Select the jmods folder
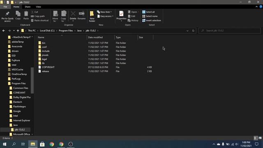Image resolution: width=263 pixels, height=148 pixels. [x=45, y=55]
